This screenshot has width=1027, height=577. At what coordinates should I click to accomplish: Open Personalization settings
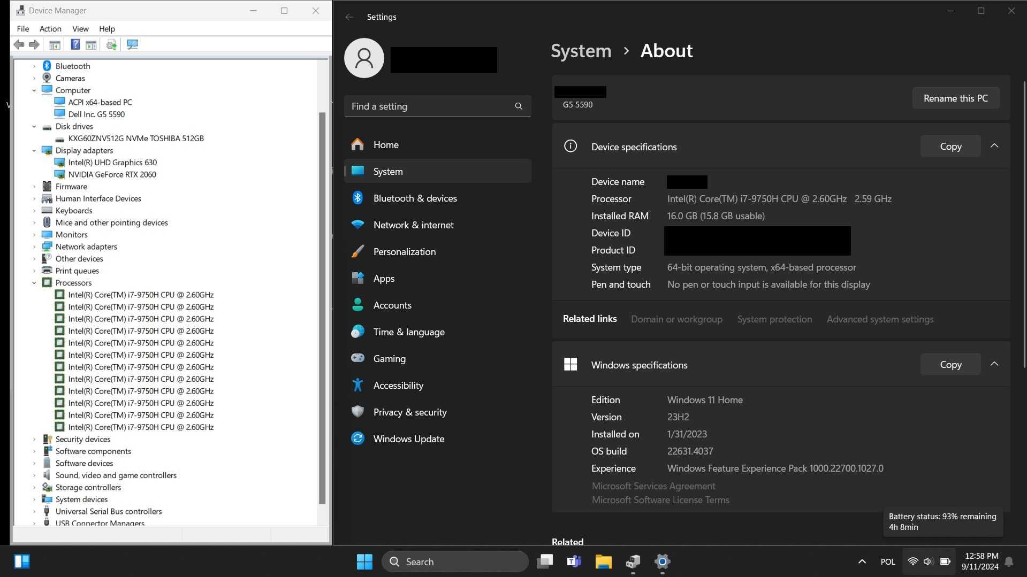coord(438,251)
